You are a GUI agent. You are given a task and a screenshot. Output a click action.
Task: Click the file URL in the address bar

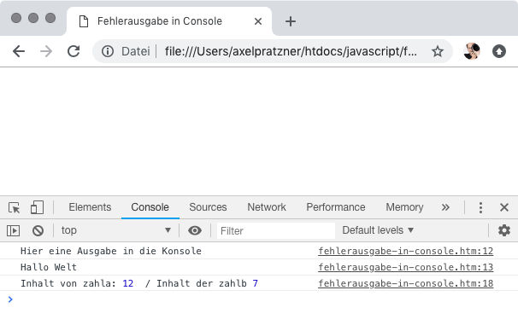pos(291,51)
